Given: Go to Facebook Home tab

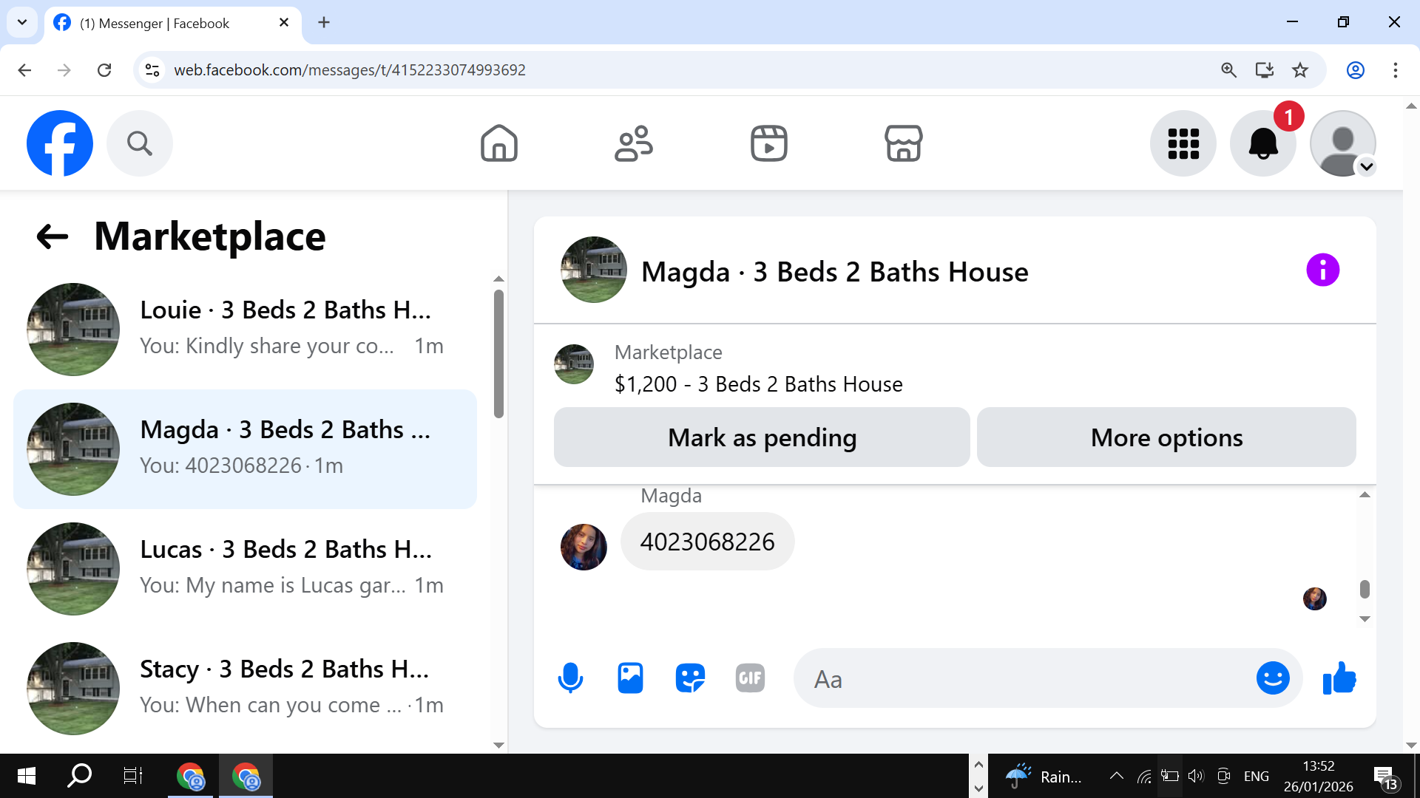Looking at the screenshot, I should point(499,143).
